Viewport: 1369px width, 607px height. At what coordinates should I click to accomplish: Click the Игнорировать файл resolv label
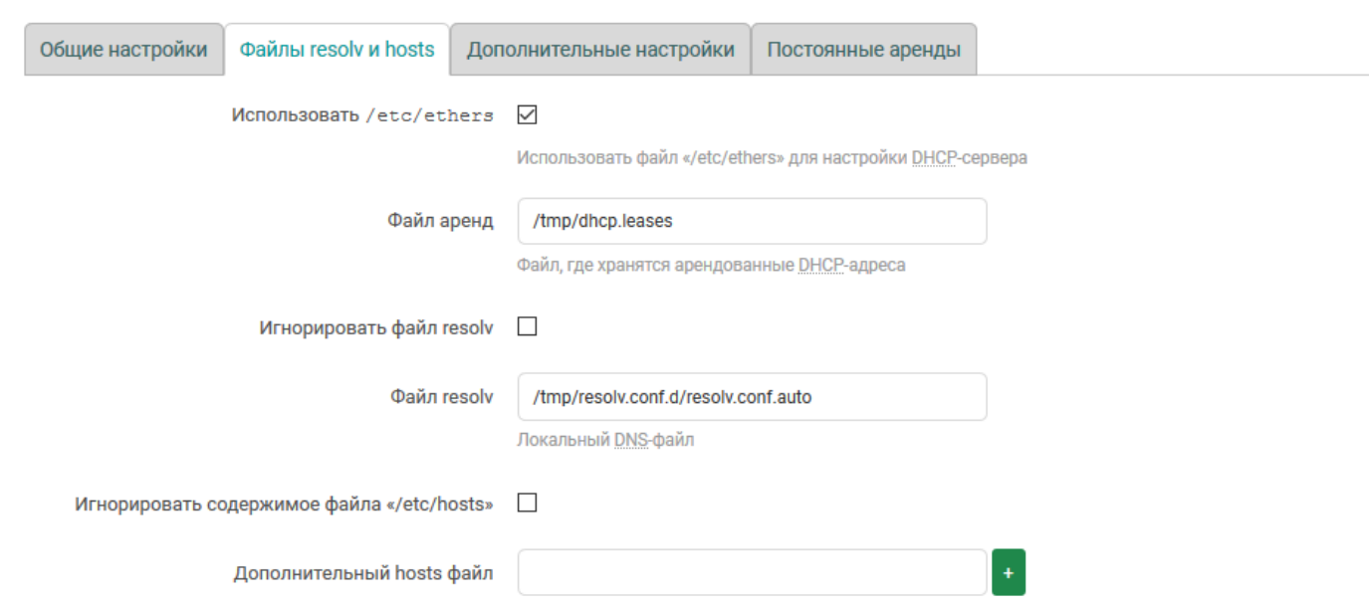[375, 327]
